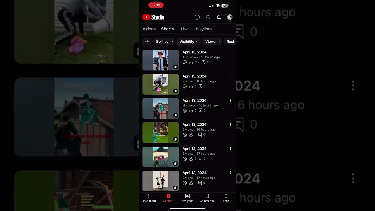This screenshot has height=211, width=375.
Task: Tap globe visibility icon on No views short
Action: [185, 110]
